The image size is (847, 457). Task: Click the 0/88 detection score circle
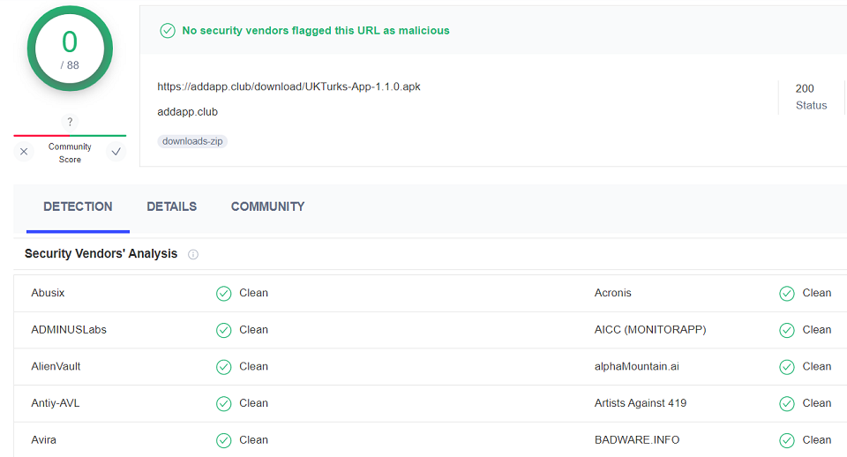(70, 49)
